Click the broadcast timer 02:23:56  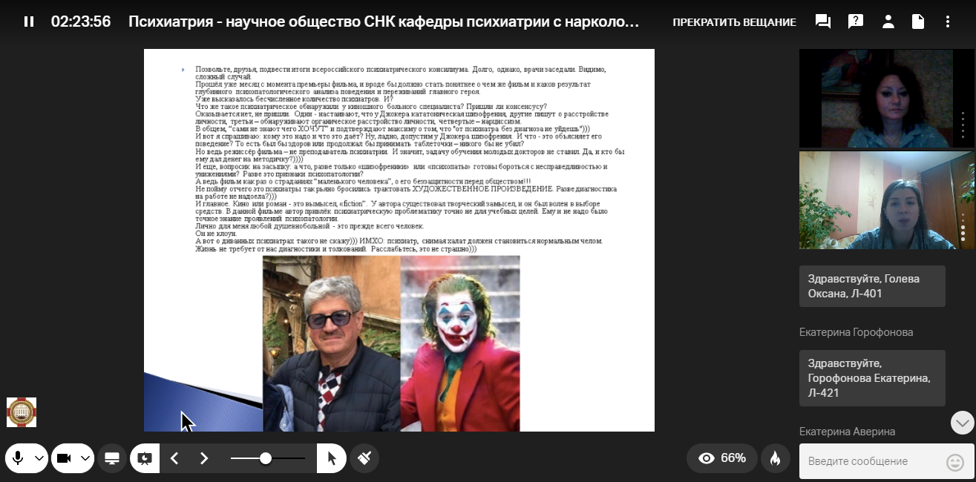(81, 22)
